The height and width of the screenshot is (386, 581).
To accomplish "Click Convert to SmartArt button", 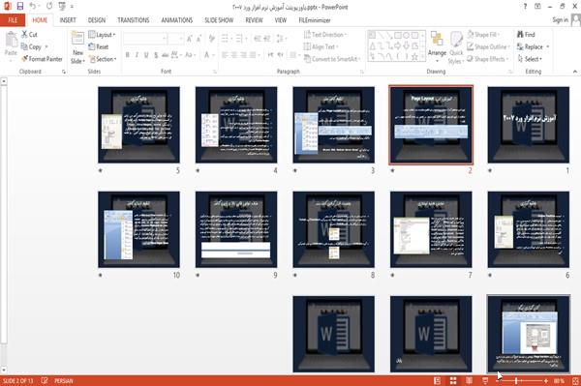I will point(332,59).
